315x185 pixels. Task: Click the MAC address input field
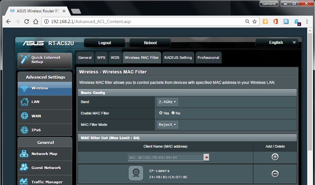[166, 157]
